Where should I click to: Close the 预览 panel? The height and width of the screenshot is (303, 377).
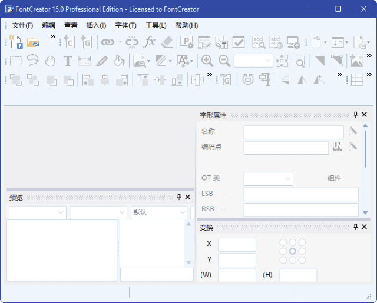[188, 197]
